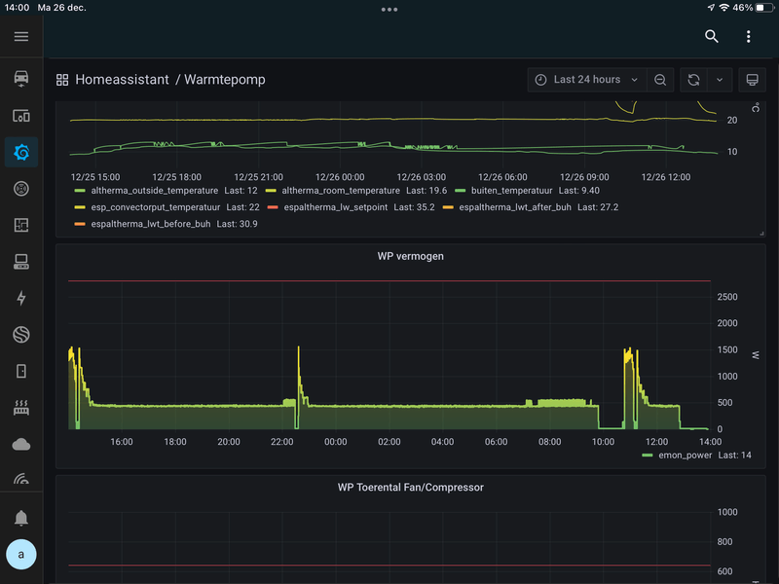Zoom out the time range
The height and width of the screenshot is (584, 779).
click(x=660, y=80)
